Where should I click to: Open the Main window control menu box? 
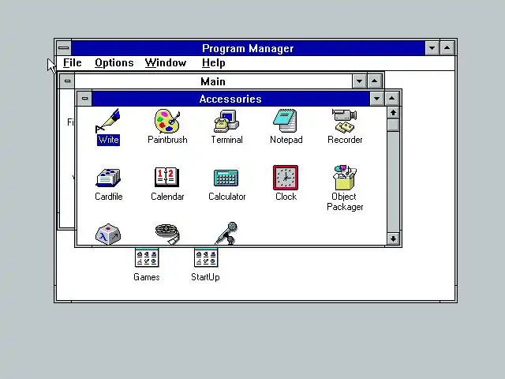click(67, 81)
